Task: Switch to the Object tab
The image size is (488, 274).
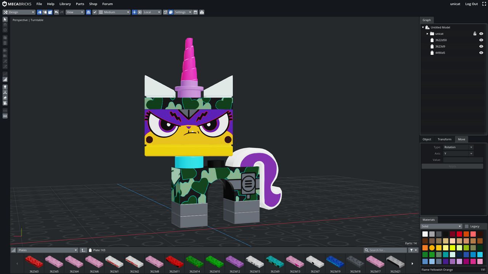Action: tap(427, 139)
